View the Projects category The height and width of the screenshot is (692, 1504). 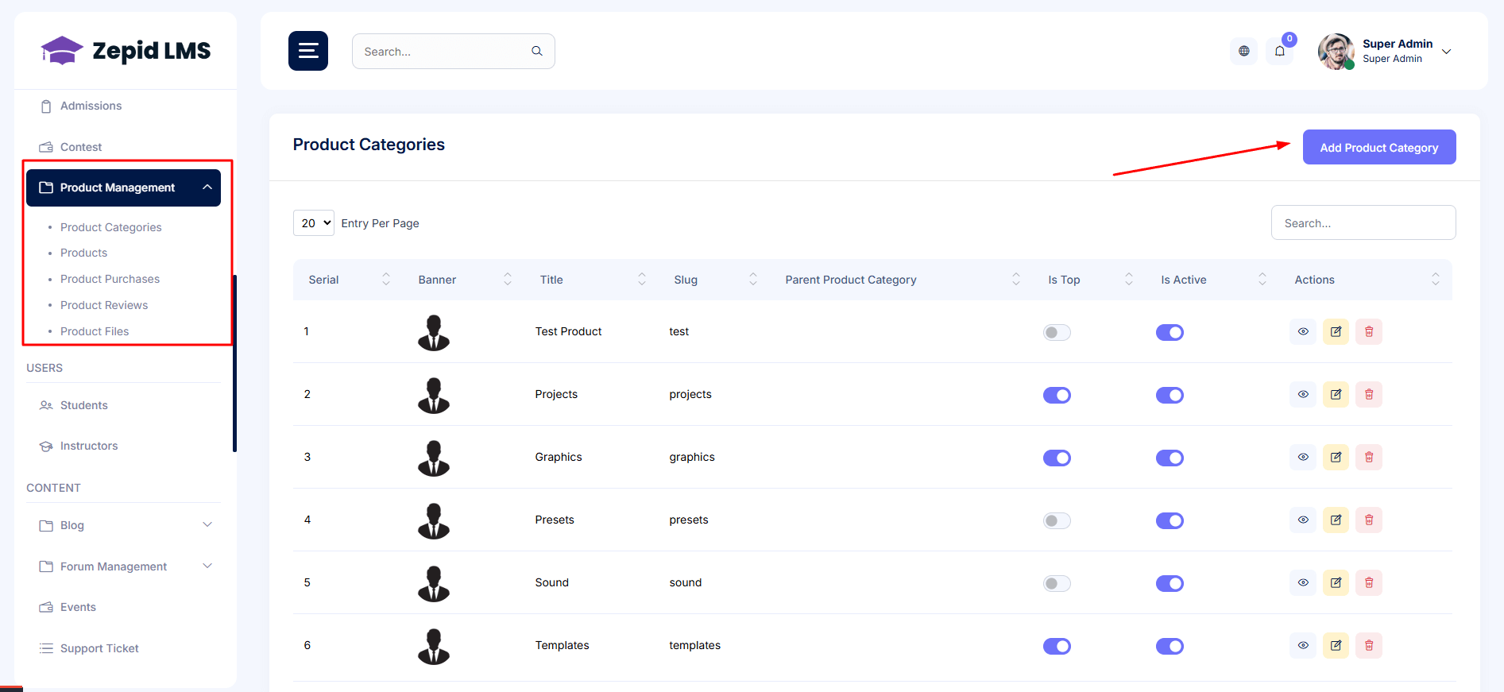[x=1303, y=394]
